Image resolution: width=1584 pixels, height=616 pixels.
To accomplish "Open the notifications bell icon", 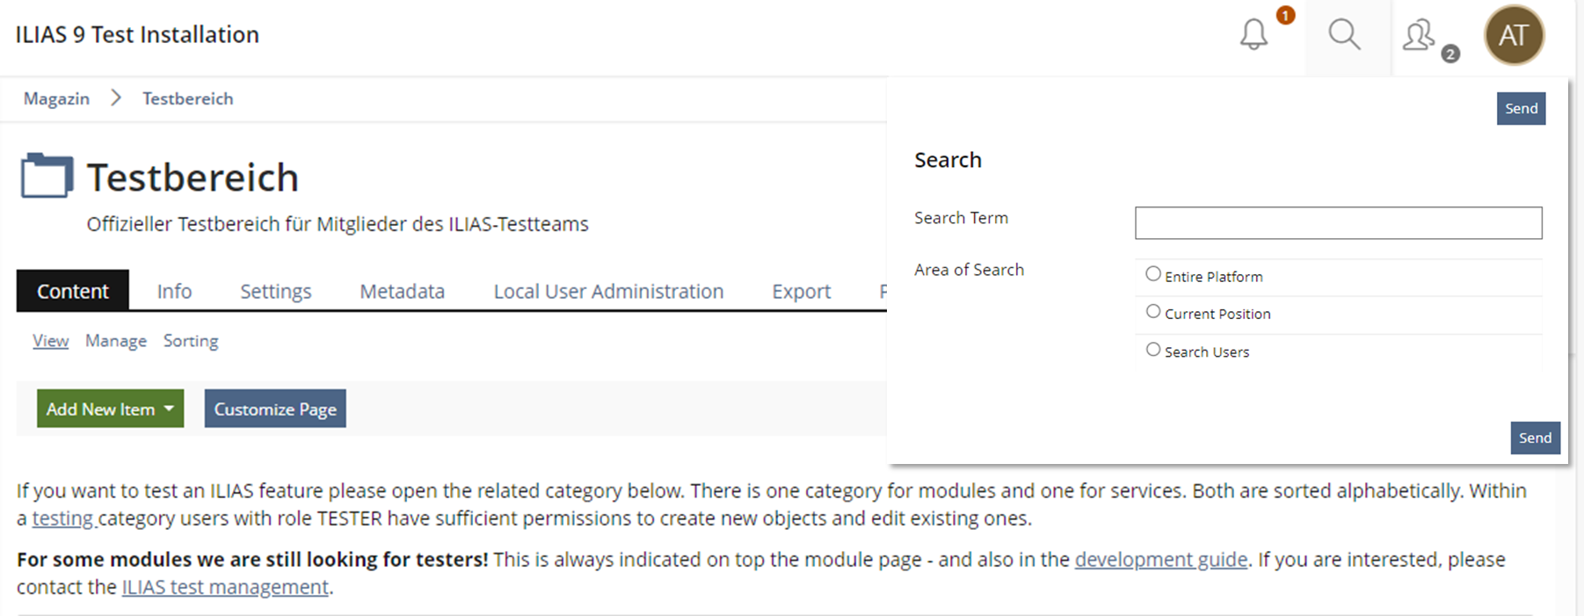I will tap(1253, 35).
